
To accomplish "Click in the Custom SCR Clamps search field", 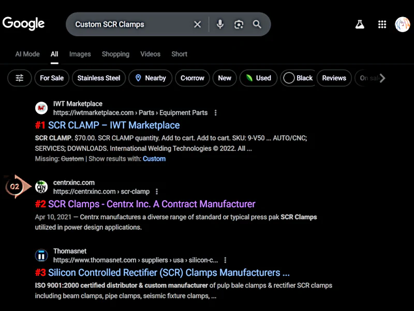I will click(129, 24).
